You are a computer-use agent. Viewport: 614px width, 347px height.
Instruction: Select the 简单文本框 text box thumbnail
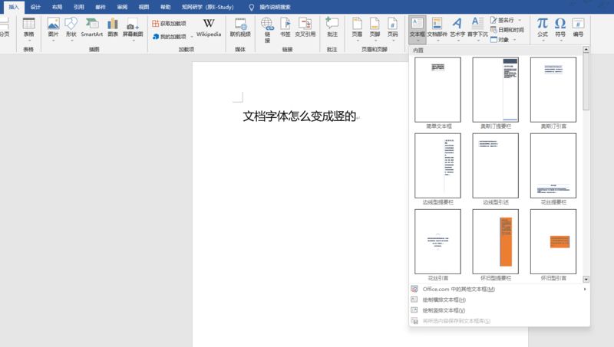438,90
